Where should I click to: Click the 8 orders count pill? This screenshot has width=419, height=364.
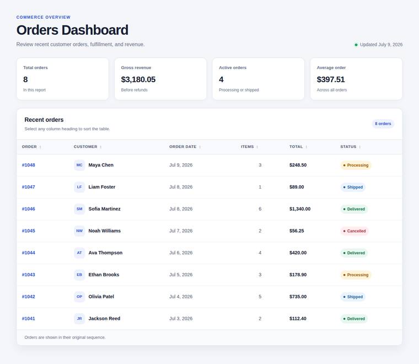(x=383, y=124)
